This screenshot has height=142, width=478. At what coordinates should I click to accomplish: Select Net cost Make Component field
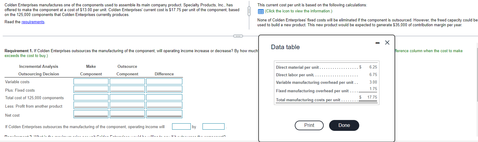(91, 114)
